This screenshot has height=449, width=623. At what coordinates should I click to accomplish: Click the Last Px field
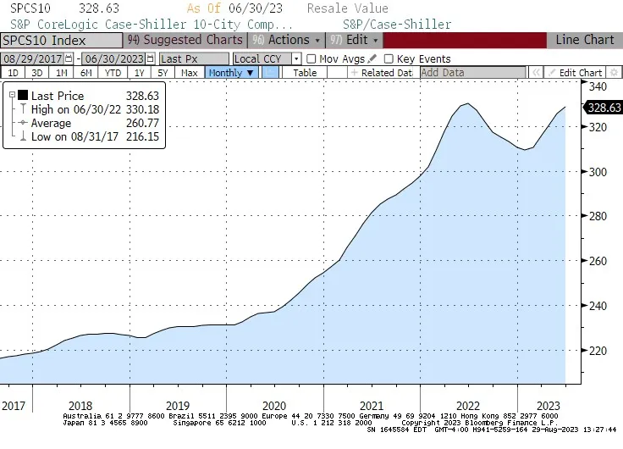tap(194, 58)
